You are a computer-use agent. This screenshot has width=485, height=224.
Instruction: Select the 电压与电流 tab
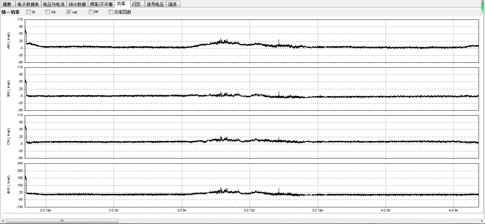point(54,4)
